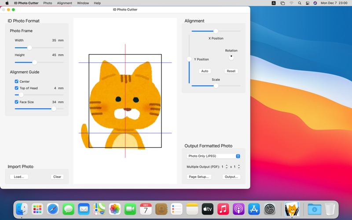Click Wi-Fi status icon
352x220 pixels.
click(291, 3)
